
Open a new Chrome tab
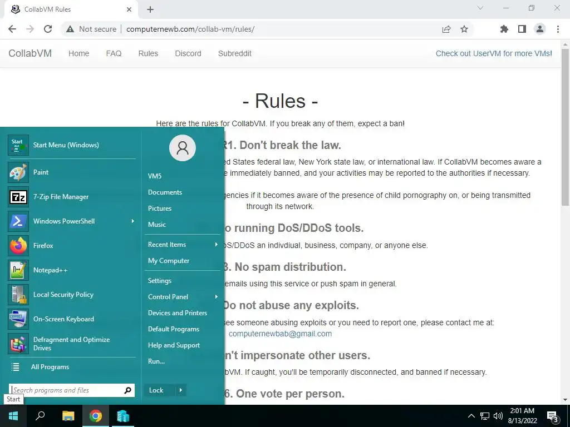tap(150, 9)
